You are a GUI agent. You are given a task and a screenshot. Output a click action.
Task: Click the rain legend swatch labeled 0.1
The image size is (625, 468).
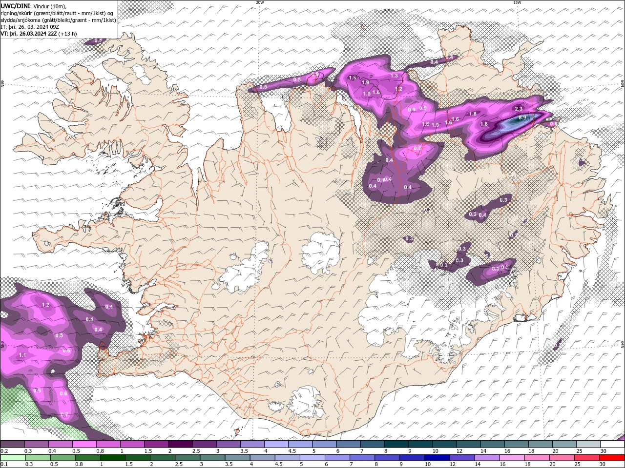12,458
